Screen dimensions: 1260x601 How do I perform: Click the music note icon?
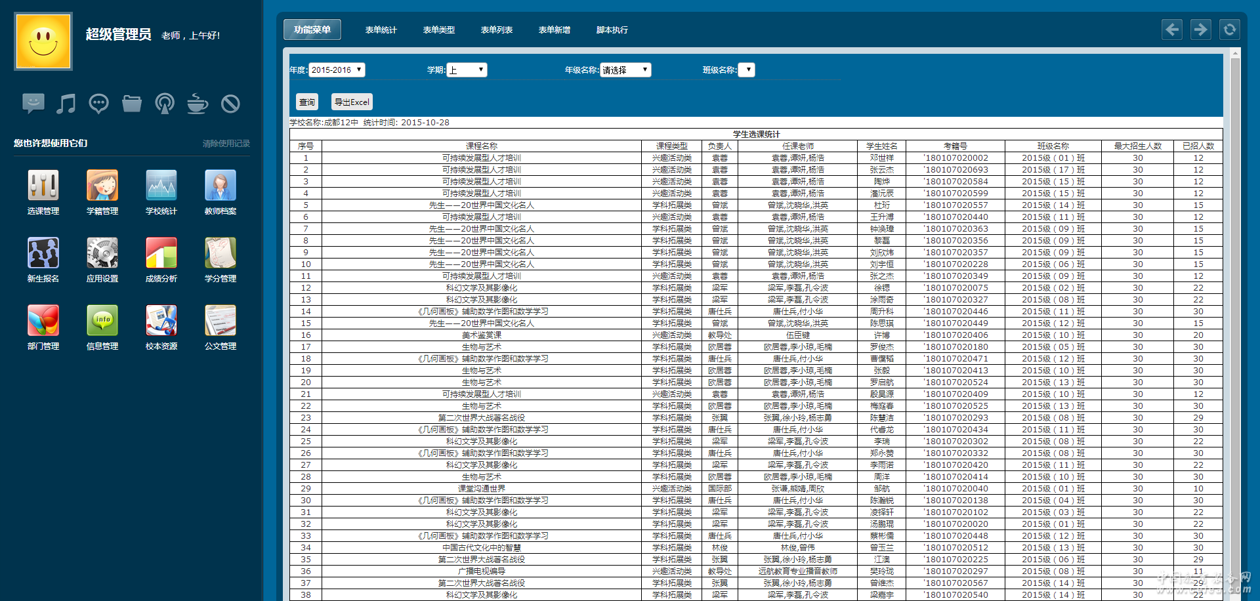(x=66, y=104)
